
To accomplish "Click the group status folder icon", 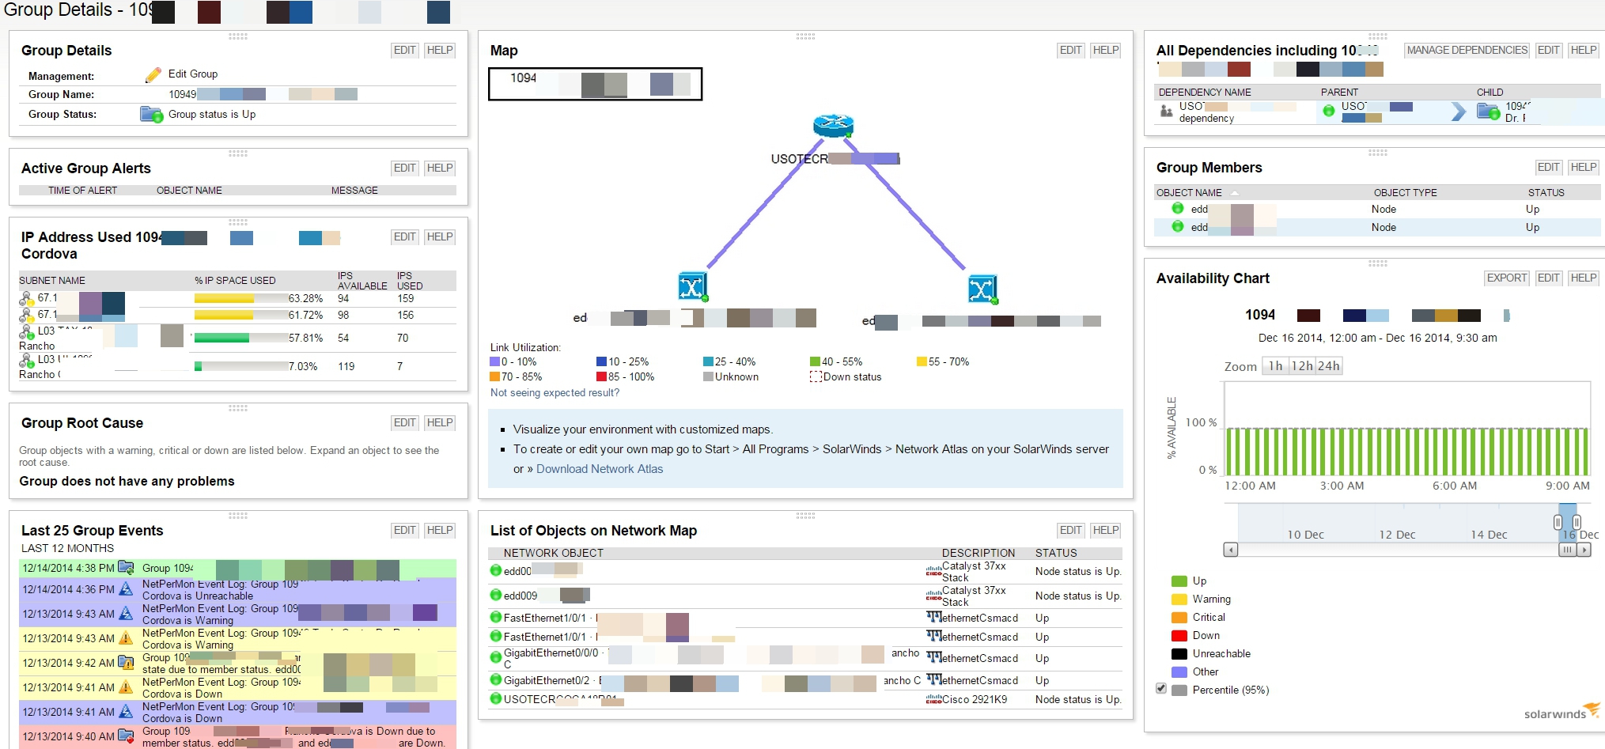I will (x=151, y=114).
